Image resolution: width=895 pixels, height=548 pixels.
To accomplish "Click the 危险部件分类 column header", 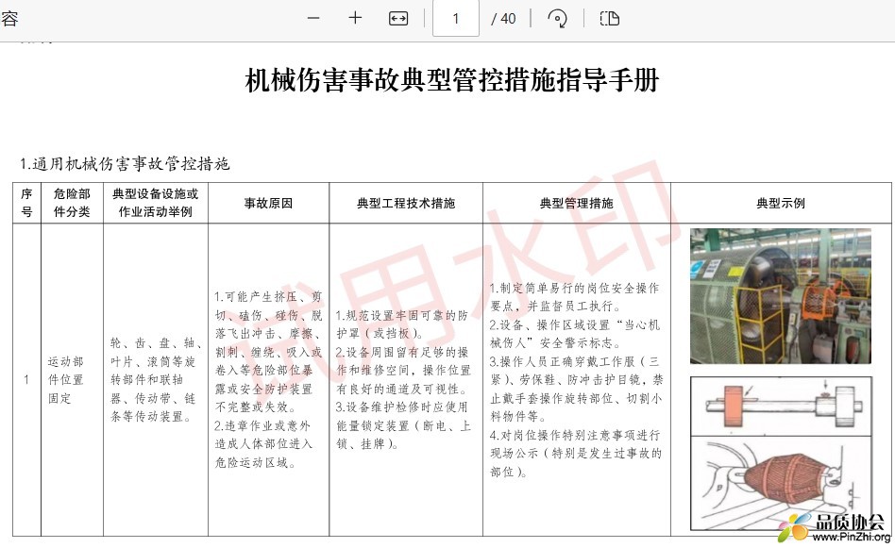I will pyautogui.click(x=72, y=203).
